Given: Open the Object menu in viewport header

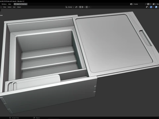Looking at the screenshot, I should coord(19,7).
